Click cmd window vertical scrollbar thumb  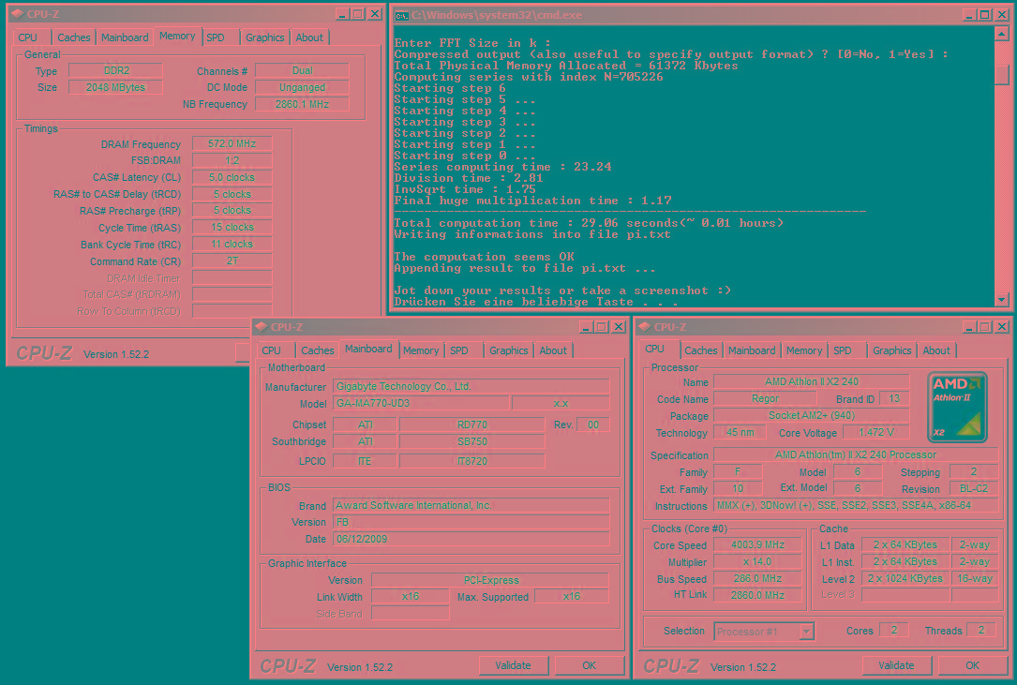pyautogui.click(x=1001, y=75)
